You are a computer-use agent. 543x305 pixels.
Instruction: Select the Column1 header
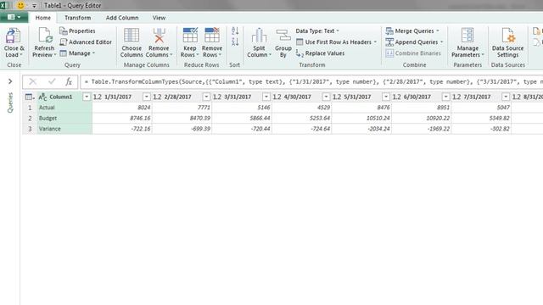(x=61, y=97)
